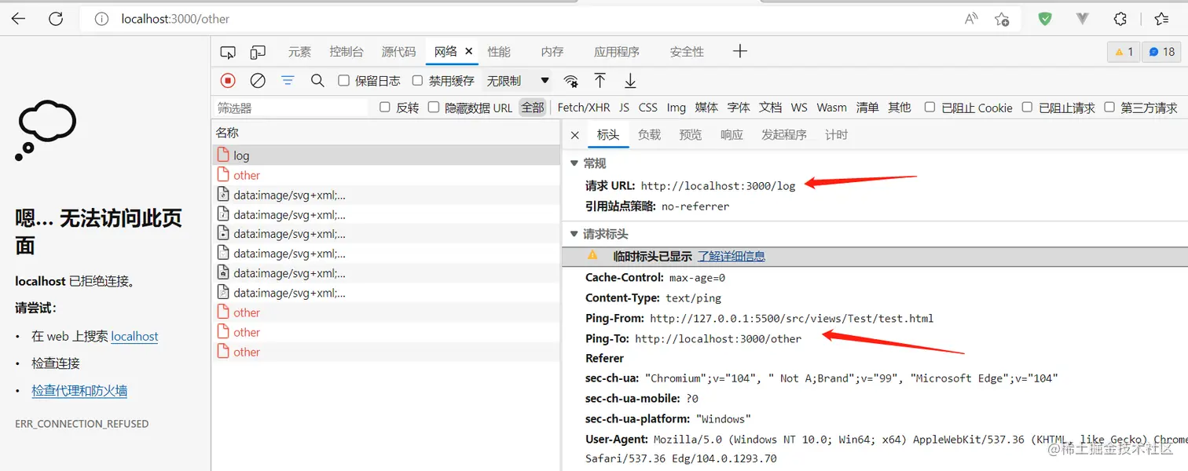Enable the 禁用缓存 checkbox
This screenshot has height=471, width=1188.
[x=417, y=80]
